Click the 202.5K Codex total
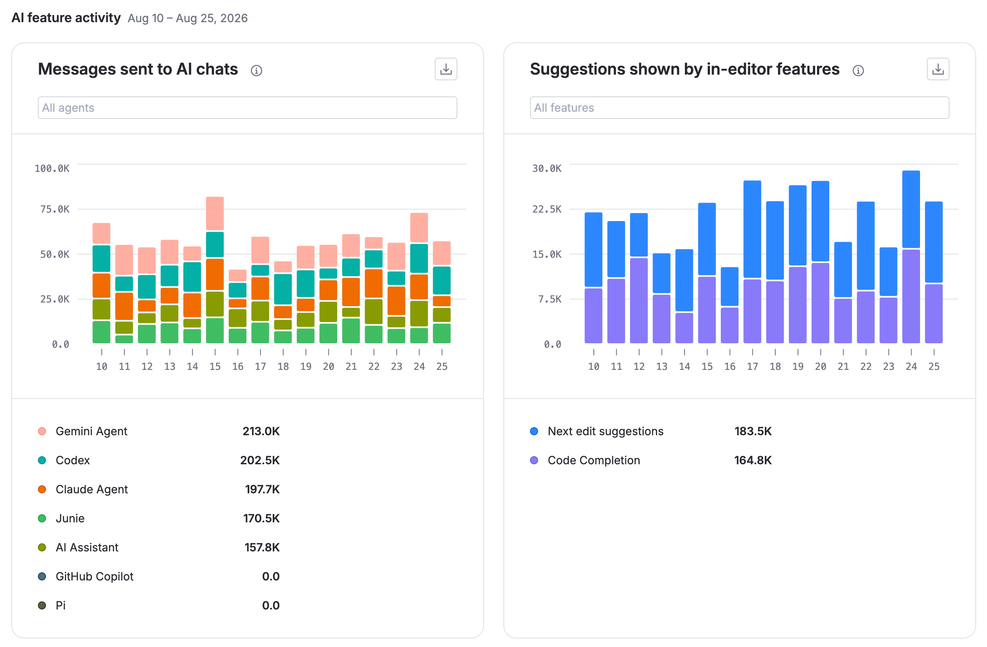Viewport: 987px width, 647px height. coord(260,460)
